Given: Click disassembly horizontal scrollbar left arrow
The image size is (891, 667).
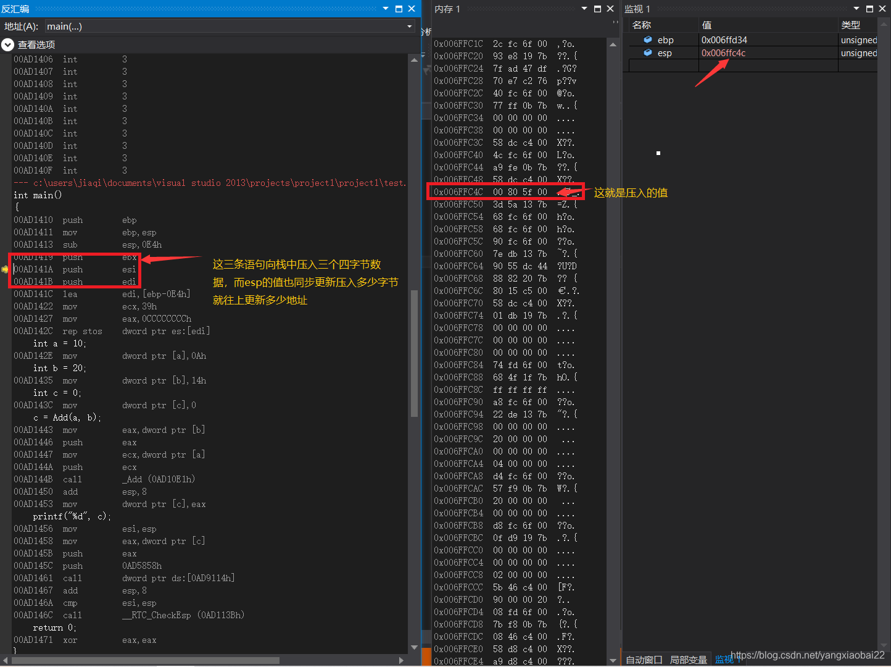Looking at the screenshot, I should [x=6, y=660].
